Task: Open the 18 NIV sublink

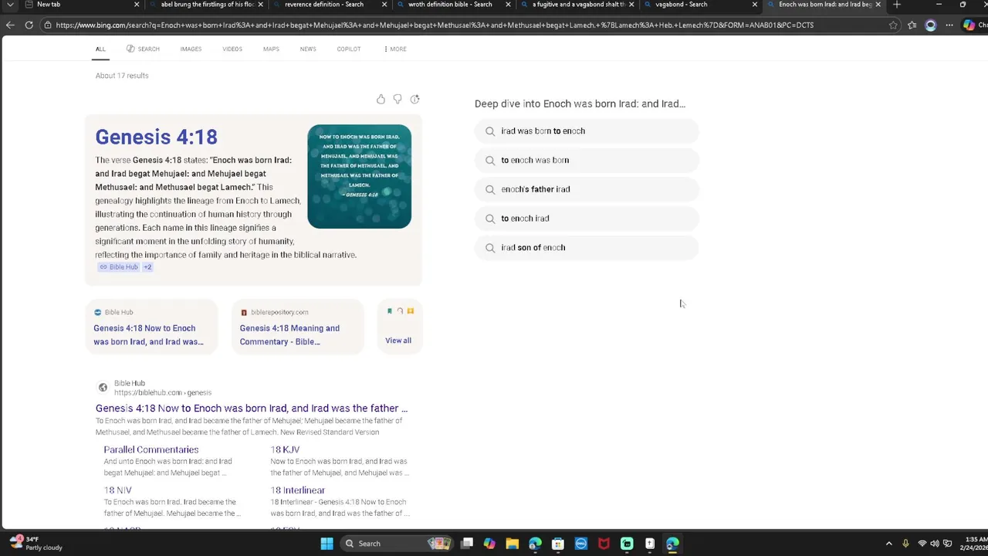Action: 118,490
